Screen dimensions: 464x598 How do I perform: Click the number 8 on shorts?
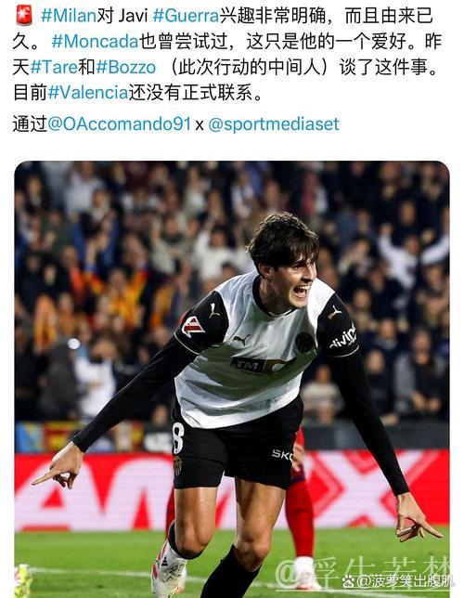coord(178,438)
